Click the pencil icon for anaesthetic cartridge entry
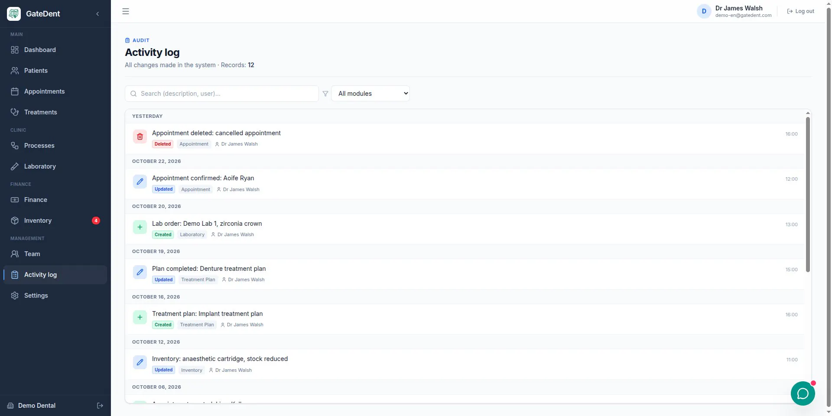The image size is (832, 416). point(140,362)
